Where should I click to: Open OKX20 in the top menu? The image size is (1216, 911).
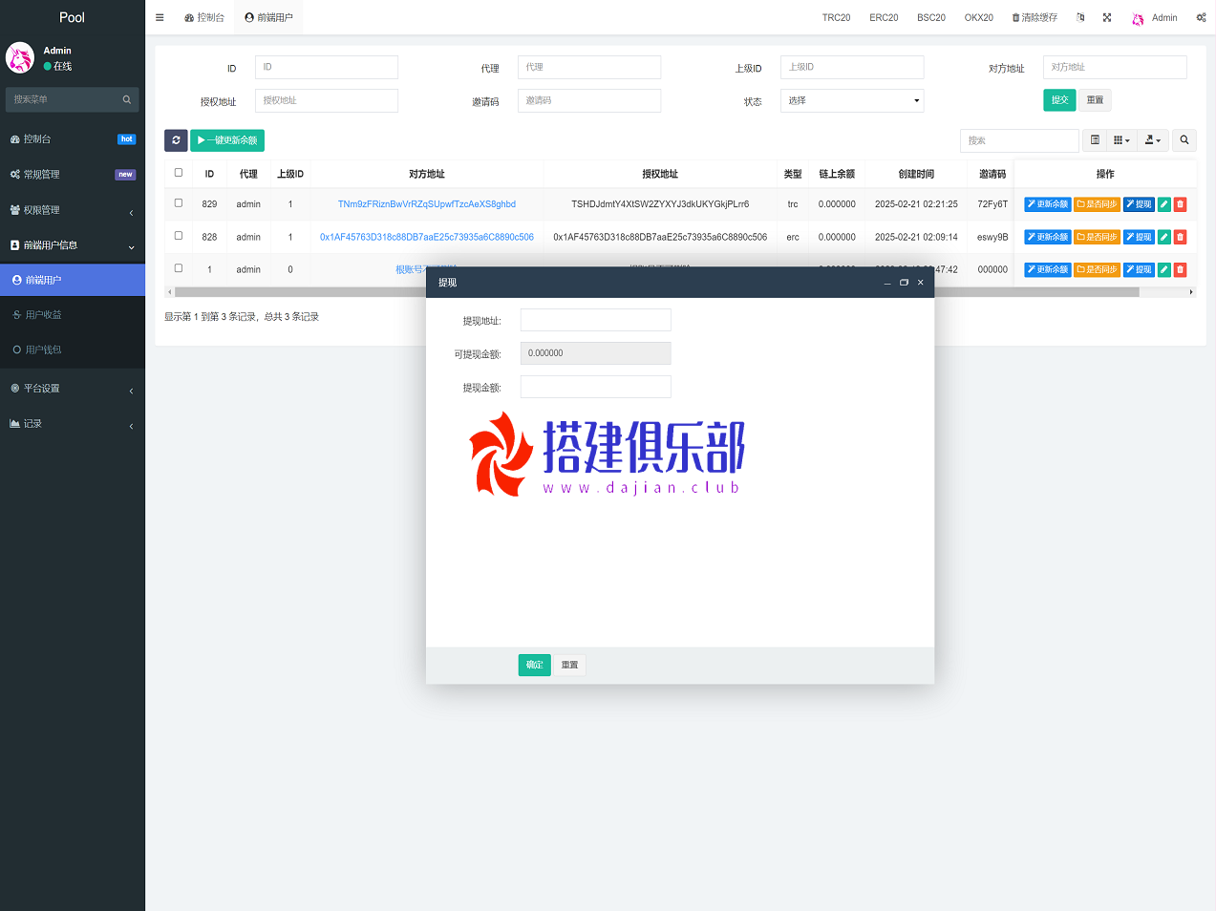click(979, 17)
